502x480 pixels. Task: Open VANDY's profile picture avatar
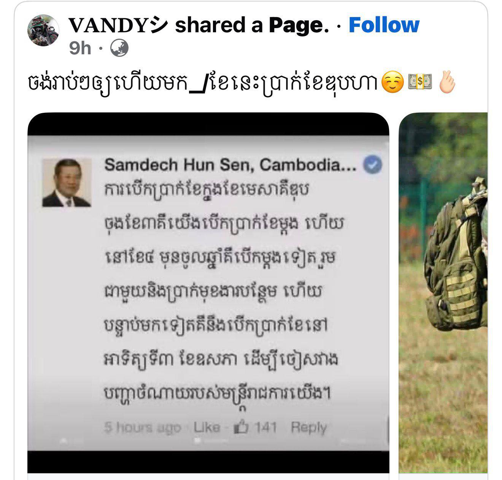click(43, 30)
